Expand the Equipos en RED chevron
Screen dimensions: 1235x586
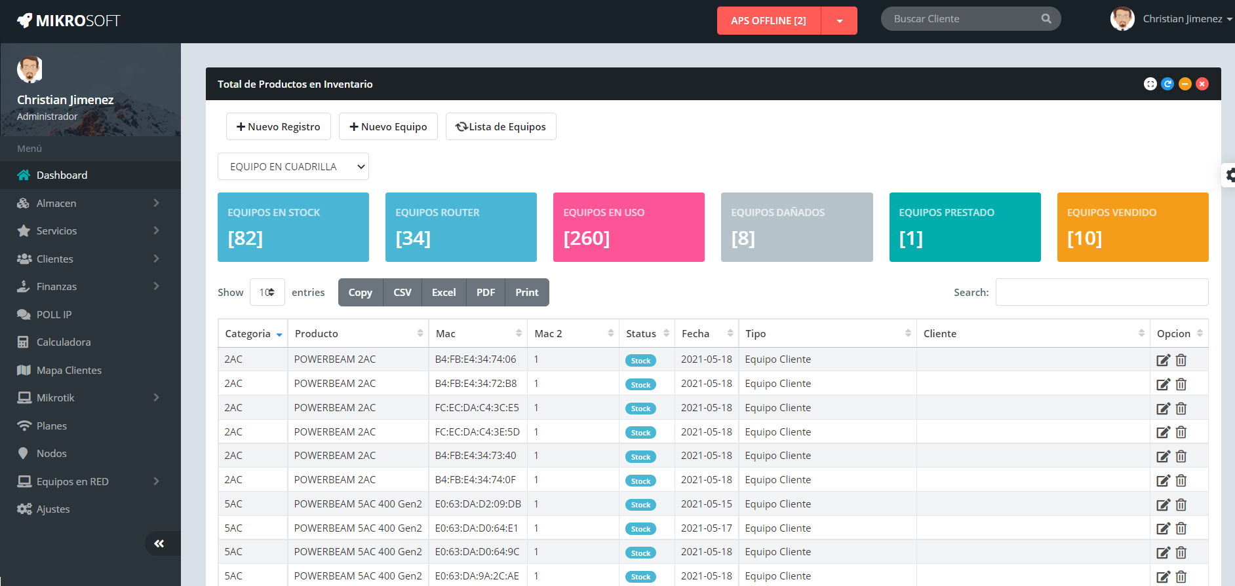[x=156, y=481]
